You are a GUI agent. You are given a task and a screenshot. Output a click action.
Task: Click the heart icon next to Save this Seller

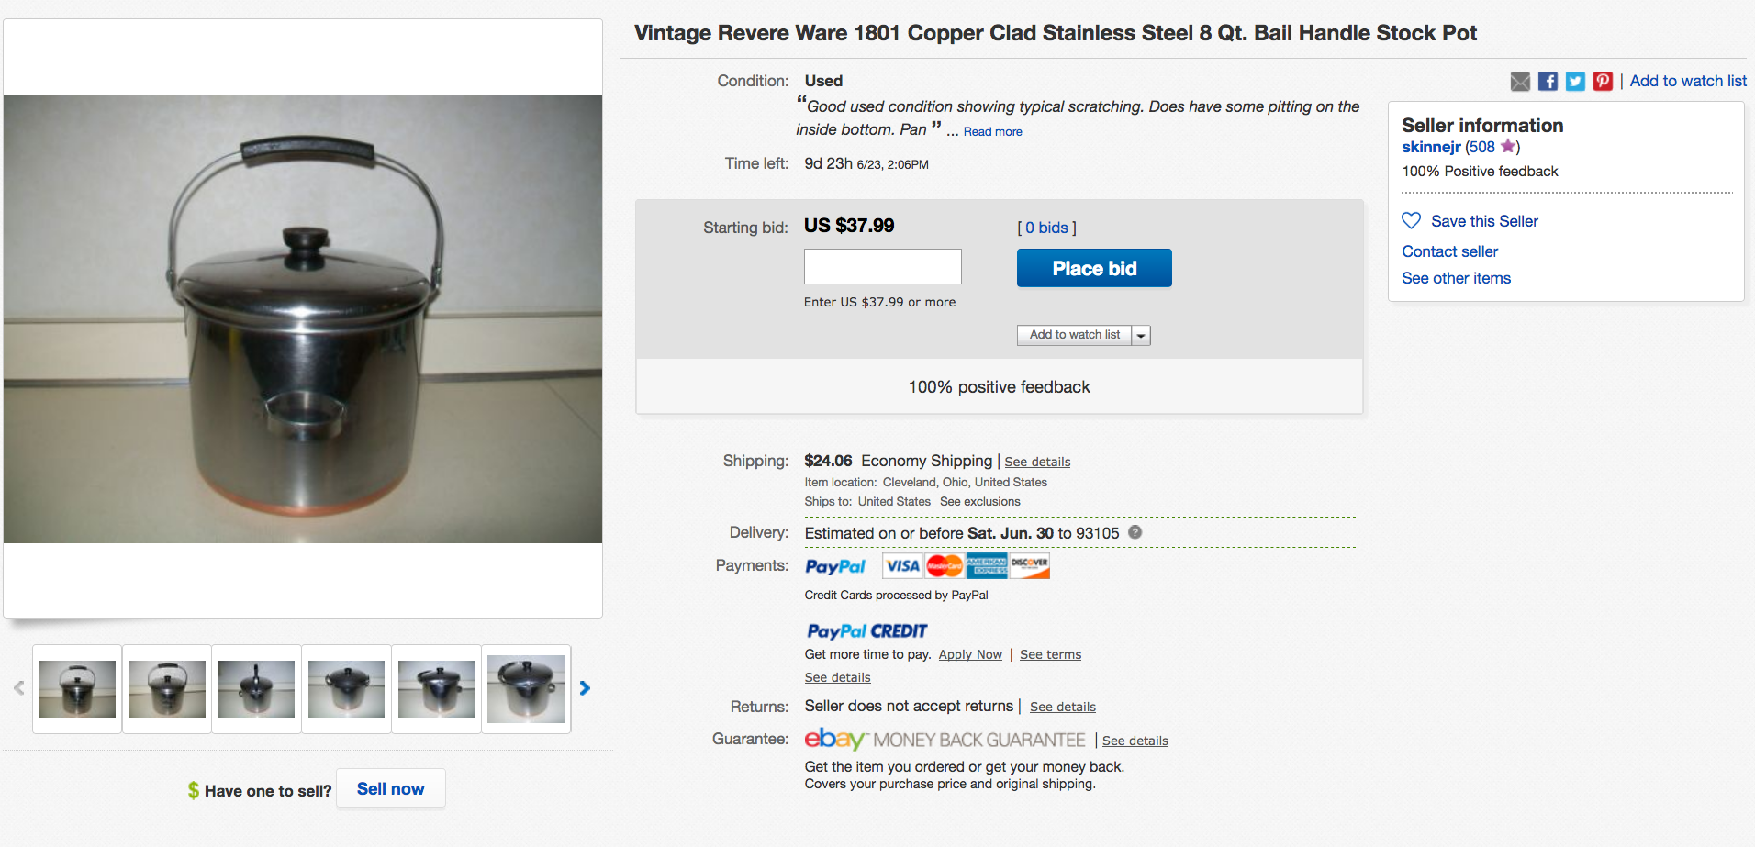(1411, 220)
